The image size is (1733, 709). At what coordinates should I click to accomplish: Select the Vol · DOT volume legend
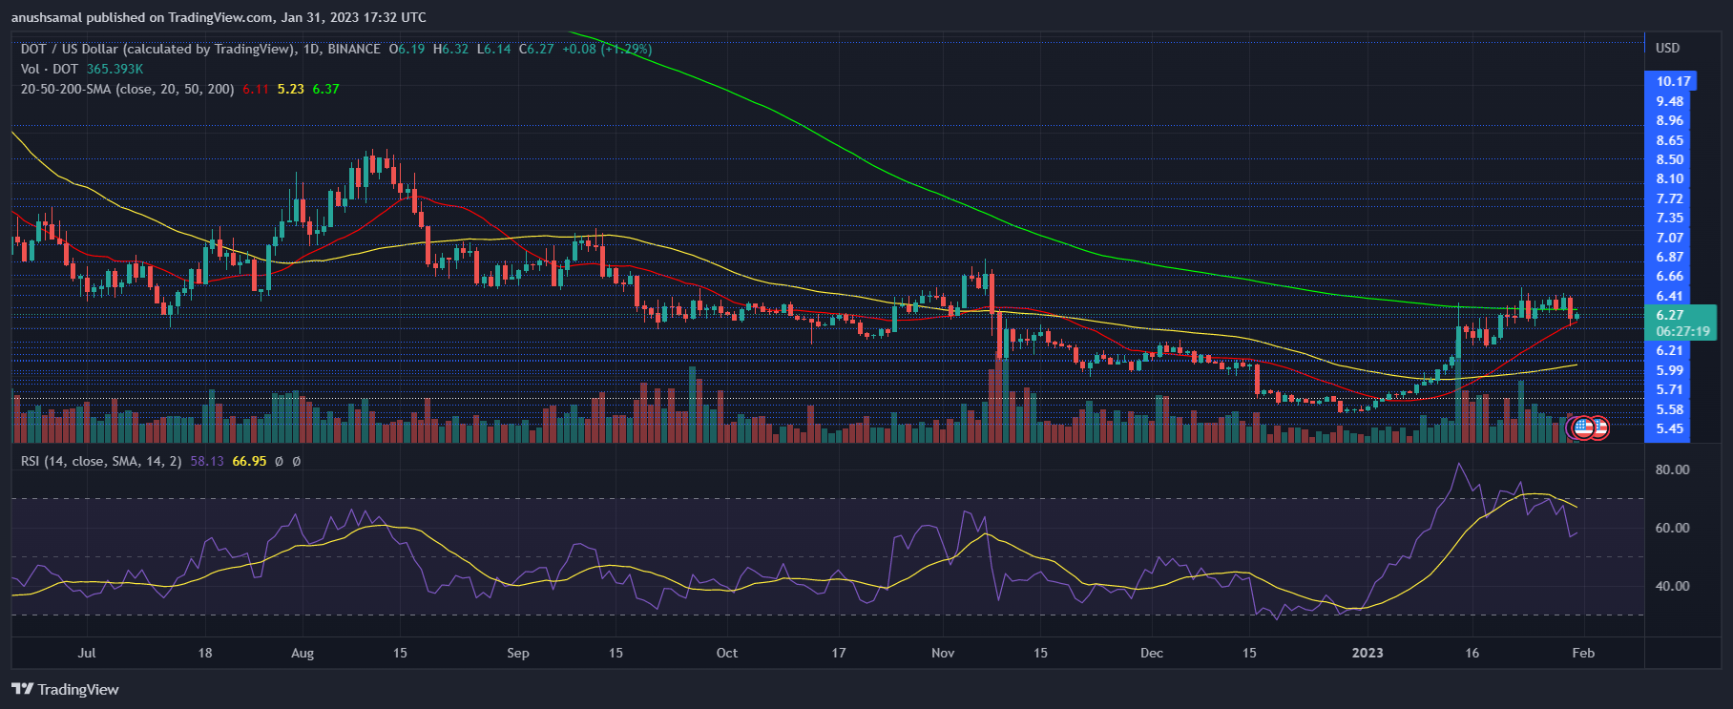tap(50, 69)
